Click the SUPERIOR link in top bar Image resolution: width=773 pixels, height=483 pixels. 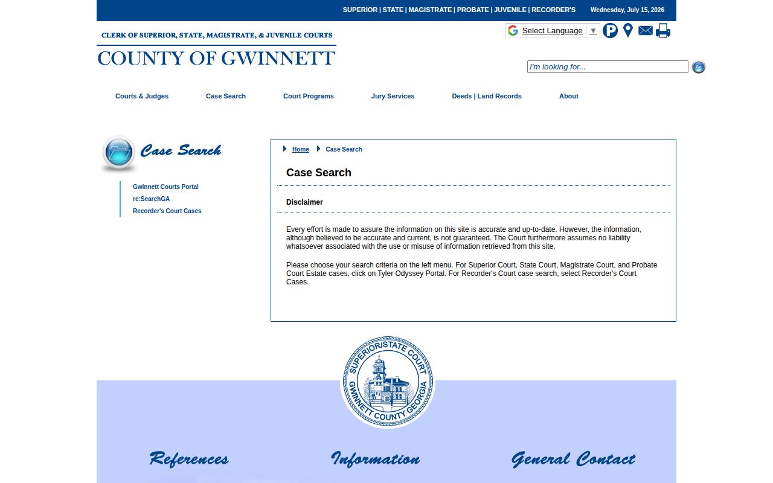pyautogui.click(x=360, y=10)
